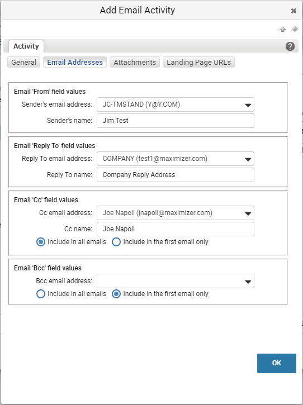303x405 pixels.
Task: Select Bcc 'Include in all emails' radio
Action: [x=41, y=294]
